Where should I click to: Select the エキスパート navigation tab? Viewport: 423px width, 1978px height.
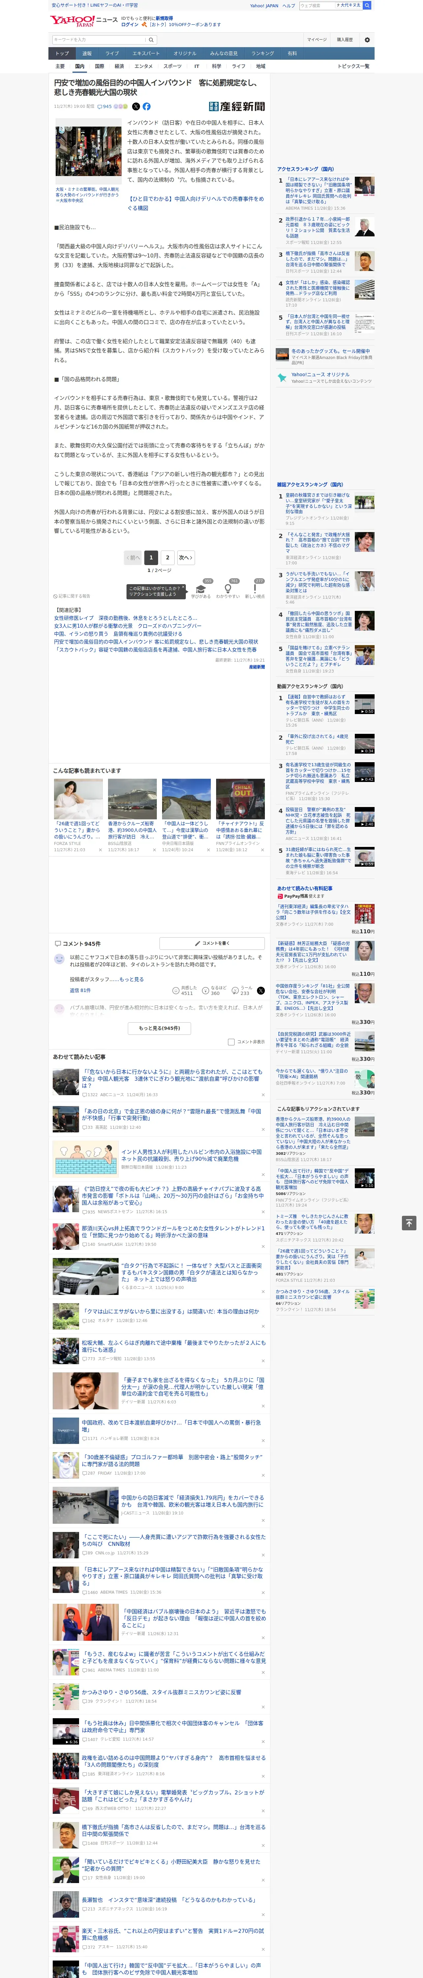[x=146, y=53]
